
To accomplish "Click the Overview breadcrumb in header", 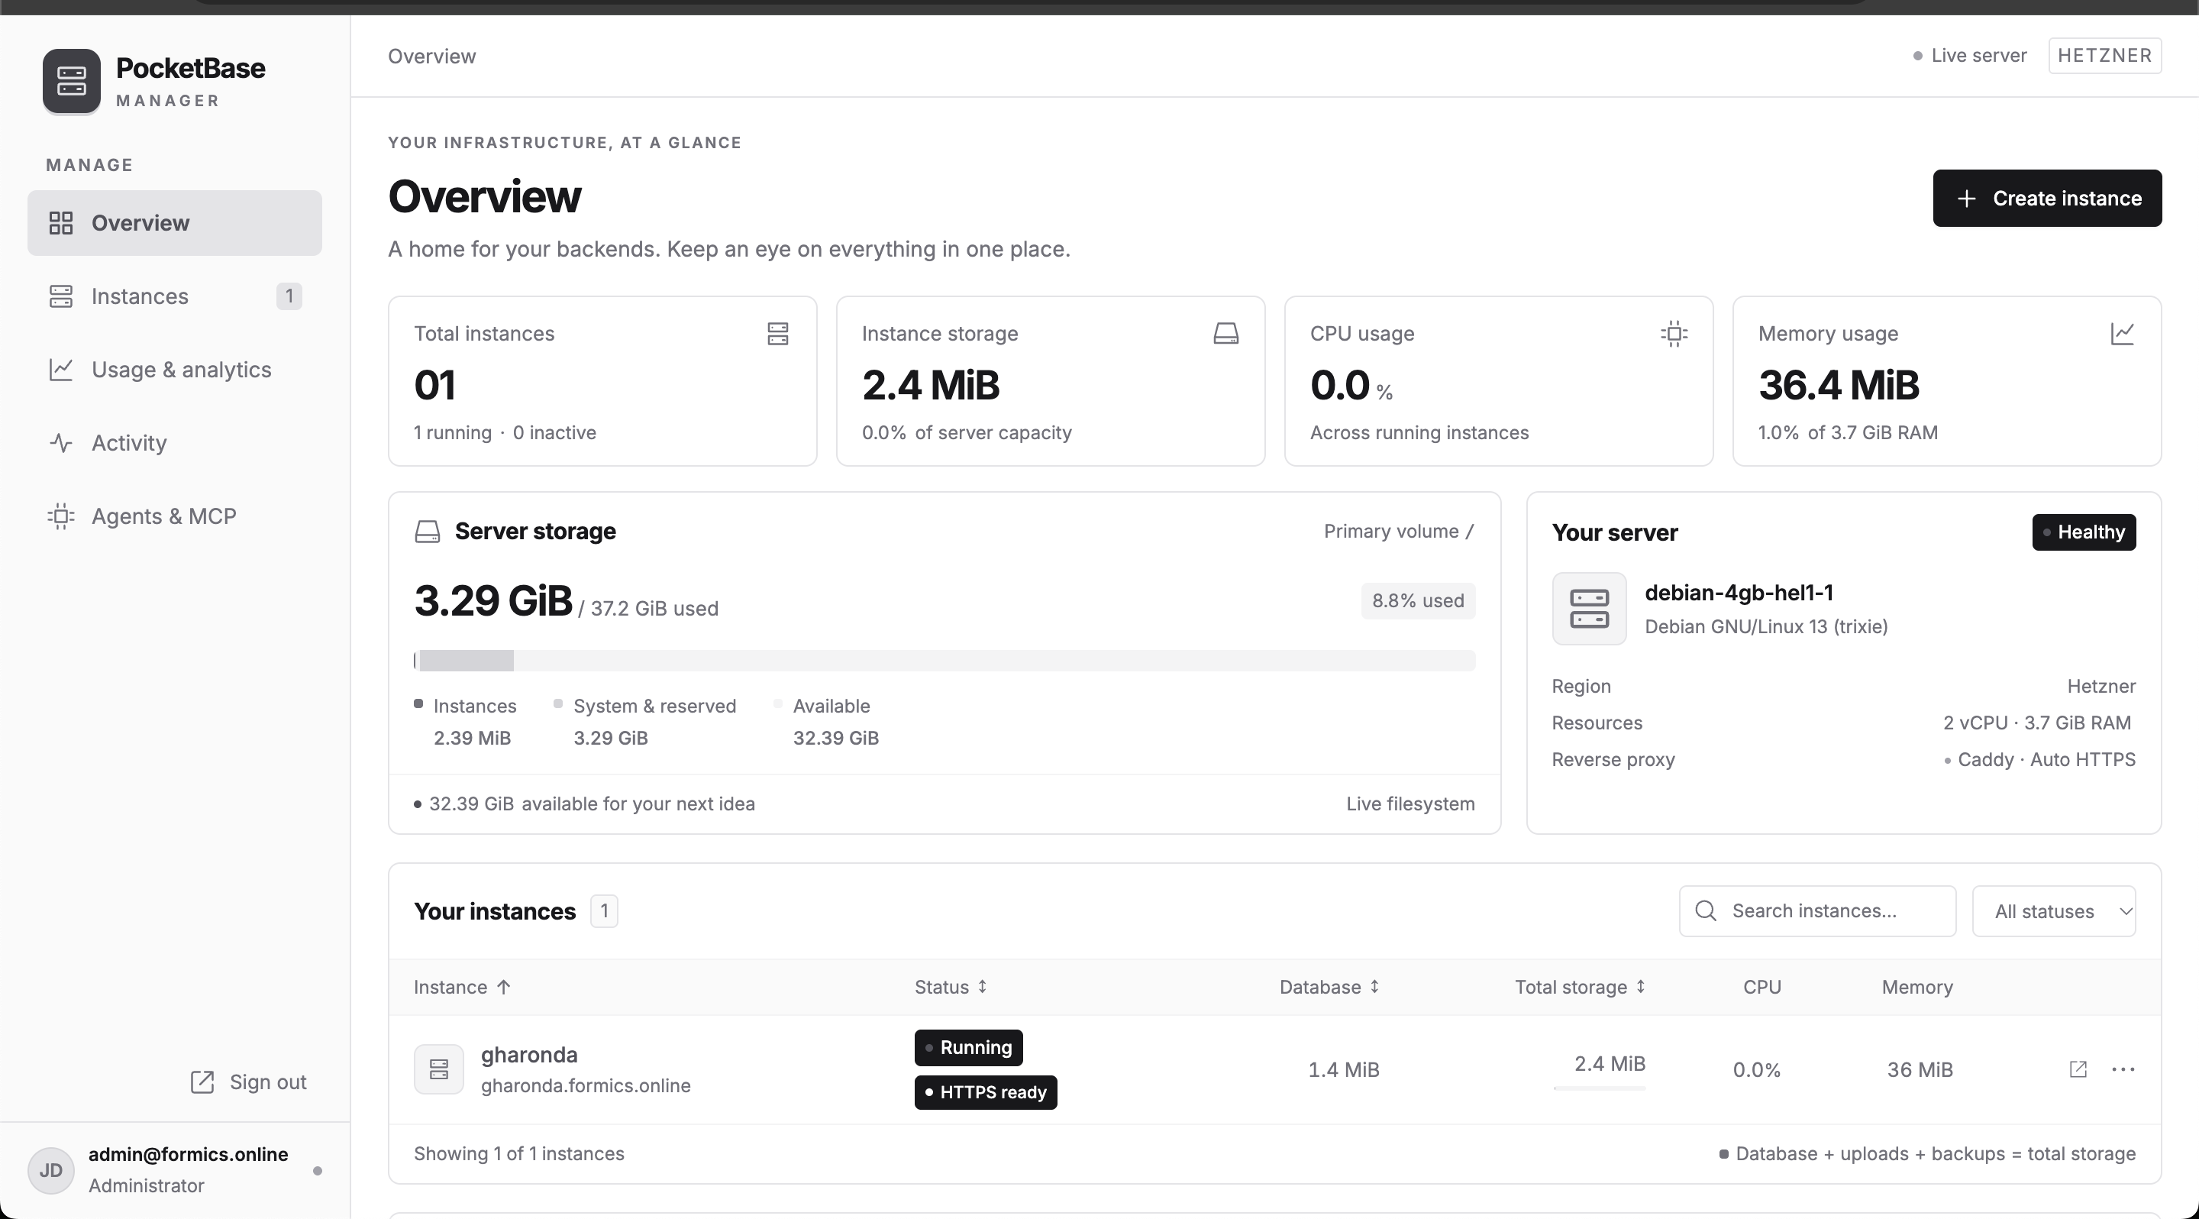I will point(432,57).
